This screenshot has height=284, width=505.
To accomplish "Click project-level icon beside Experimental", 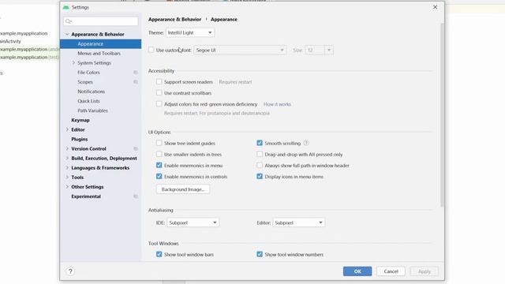I will coord(136,196).
